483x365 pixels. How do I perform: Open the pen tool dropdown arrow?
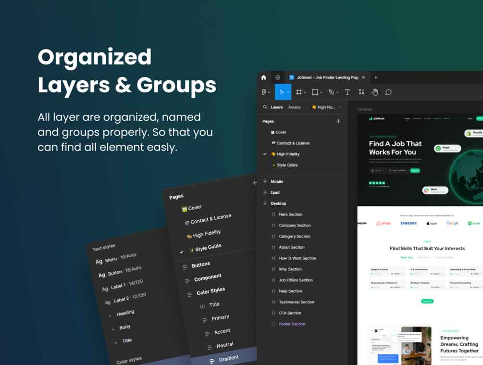coord(337,92)
